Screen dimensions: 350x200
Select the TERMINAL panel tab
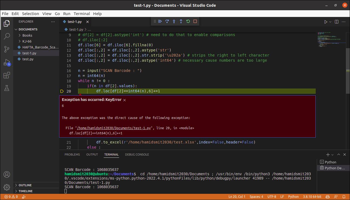(x=111, y=155)
